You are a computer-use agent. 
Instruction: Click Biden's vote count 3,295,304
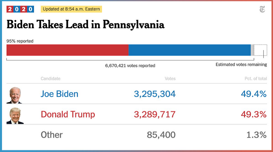[155, 94]
